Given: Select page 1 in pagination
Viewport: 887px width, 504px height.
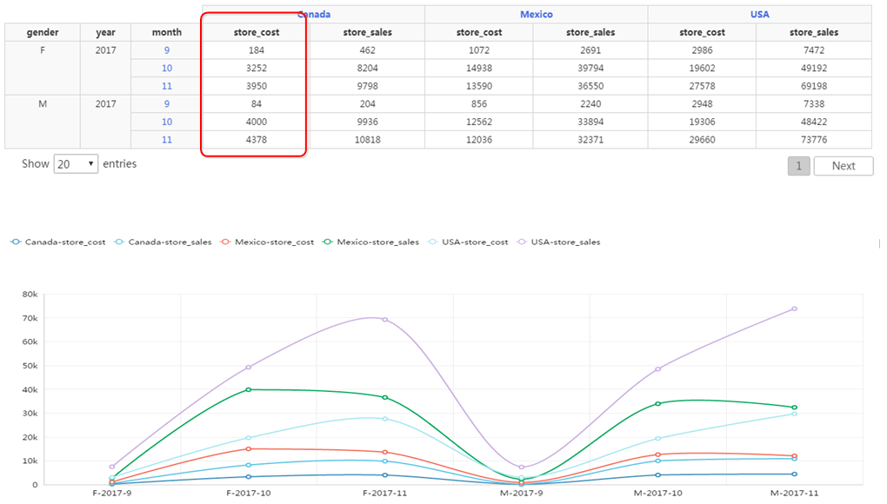Looking at the screenshot, I should [798, 166].
